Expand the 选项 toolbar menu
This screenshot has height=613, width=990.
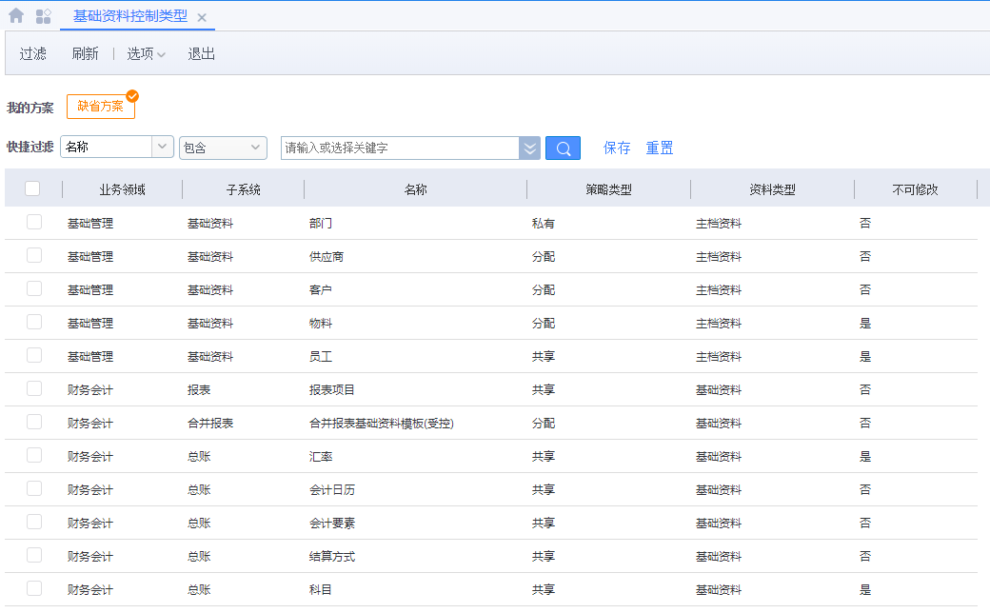coord(147,54)
